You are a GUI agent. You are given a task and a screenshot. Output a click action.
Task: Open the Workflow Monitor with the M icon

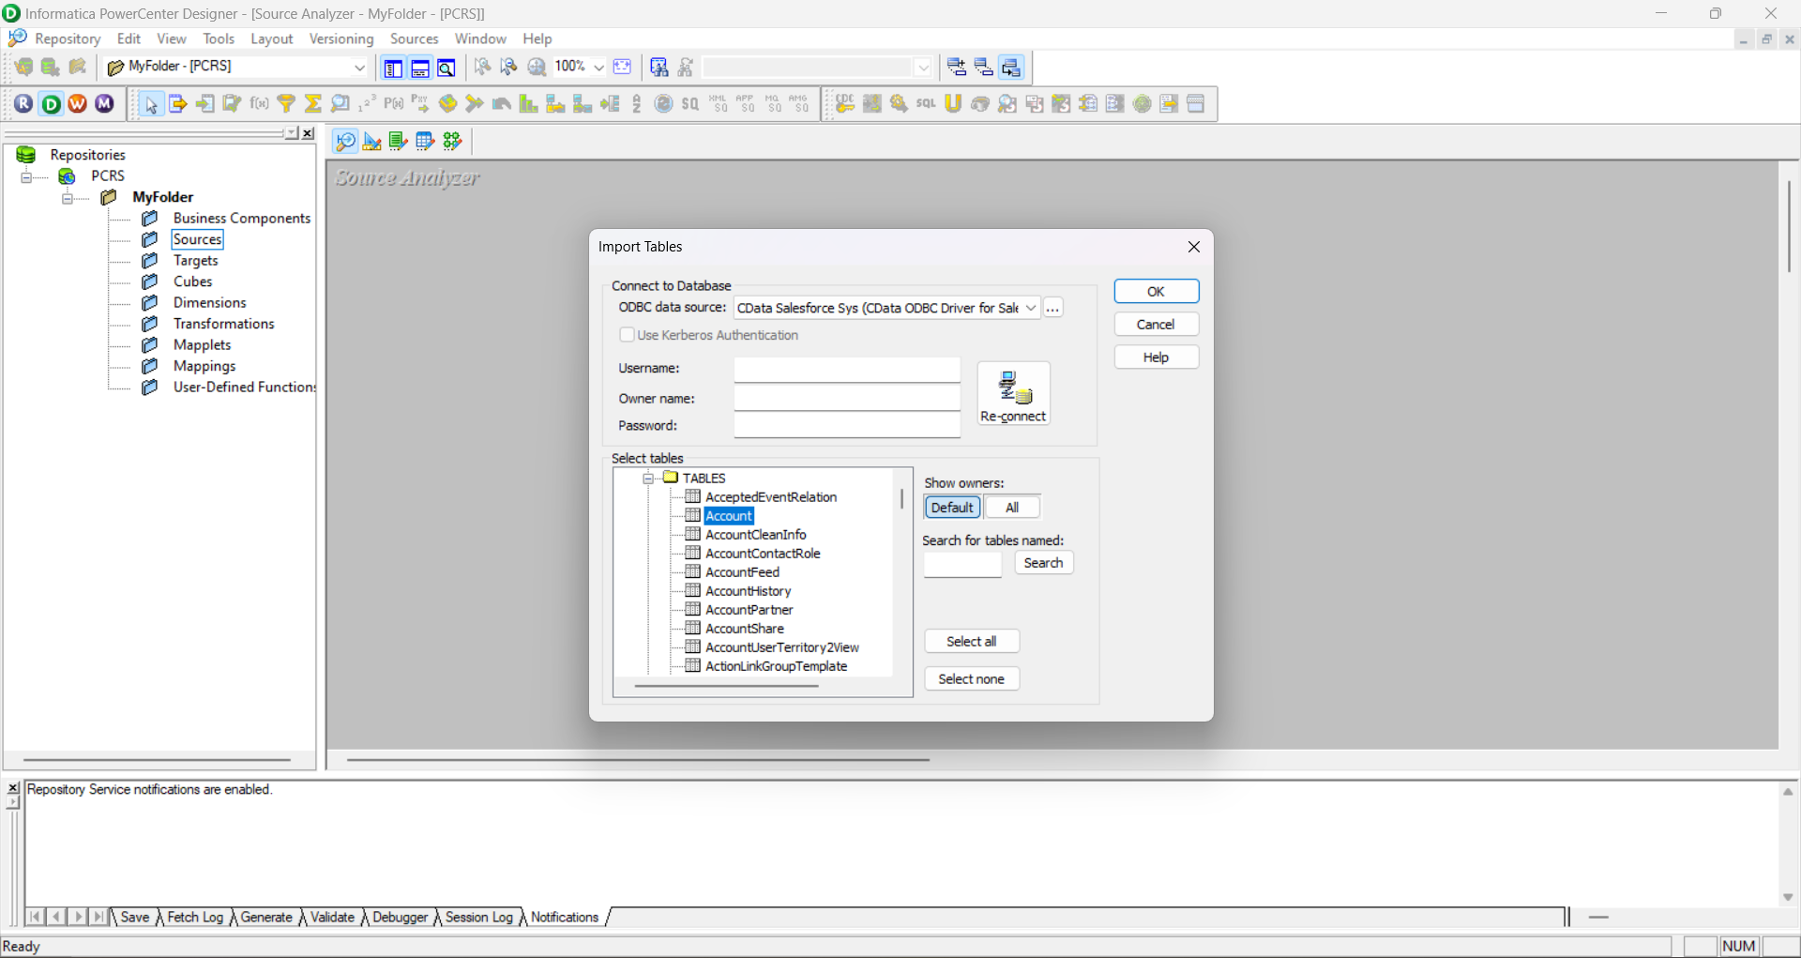coord(104,103)
